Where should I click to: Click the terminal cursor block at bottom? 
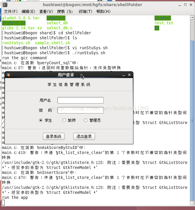point(3,202)
